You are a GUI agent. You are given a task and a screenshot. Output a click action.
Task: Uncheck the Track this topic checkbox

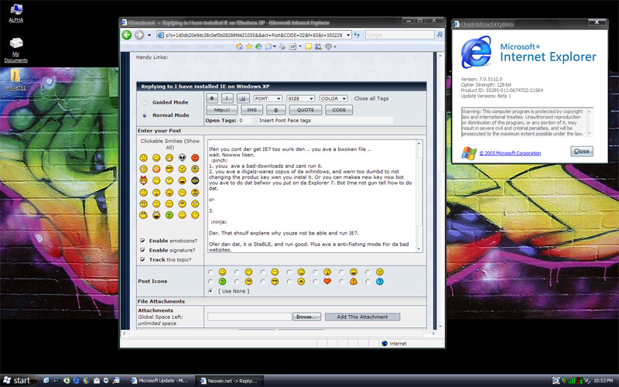pyautogui.click(x=143, y=259)
